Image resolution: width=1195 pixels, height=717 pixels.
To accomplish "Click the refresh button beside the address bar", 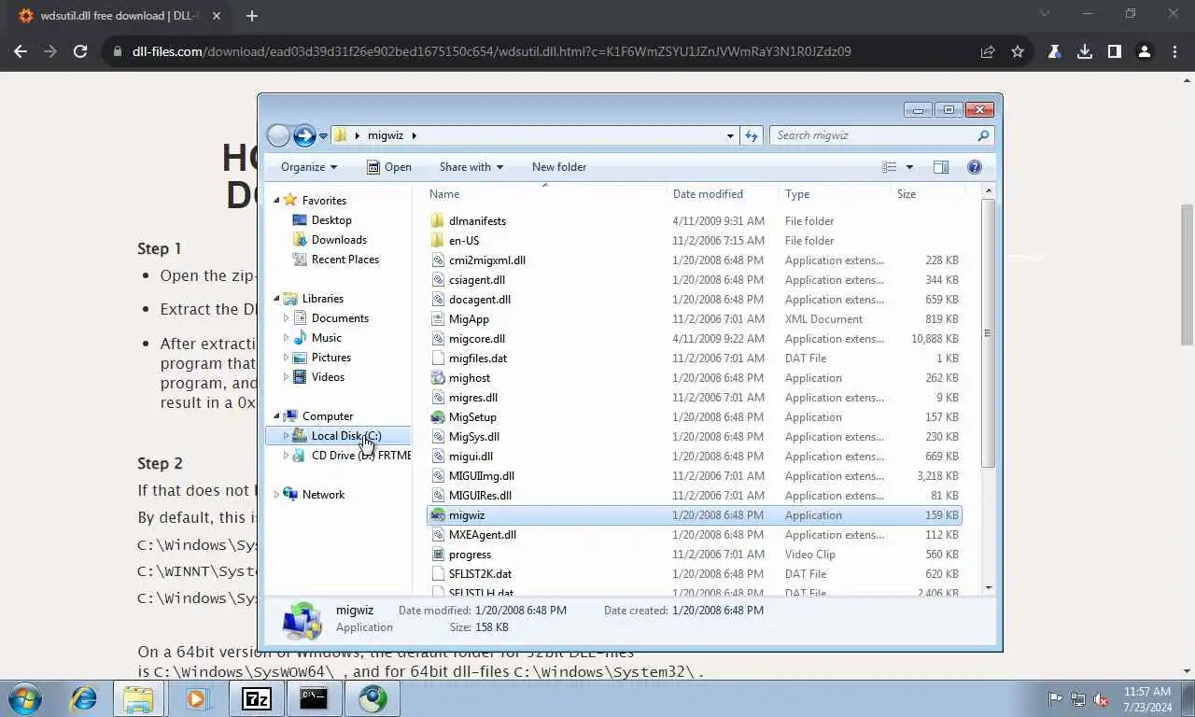I will (752, 135).
